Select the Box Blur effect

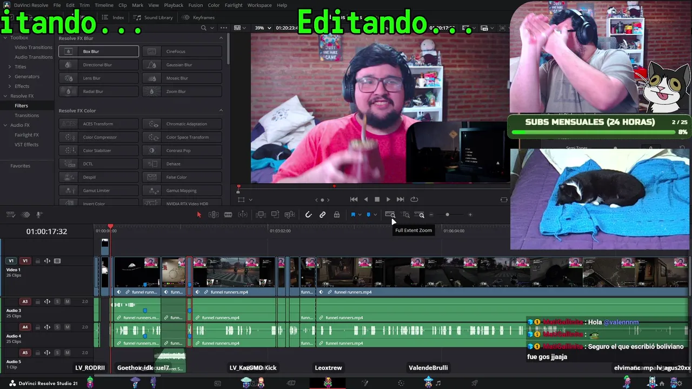(x=98, y=51)
